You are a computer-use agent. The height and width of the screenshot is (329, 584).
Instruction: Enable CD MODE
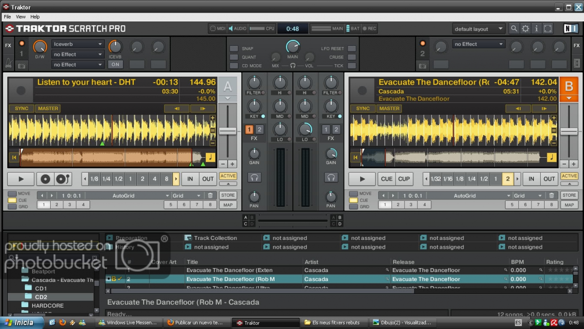click(234, 66)
